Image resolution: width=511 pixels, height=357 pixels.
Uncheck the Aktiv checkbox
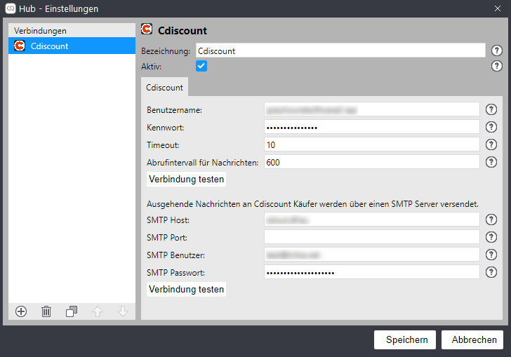[x=201, y=66]
